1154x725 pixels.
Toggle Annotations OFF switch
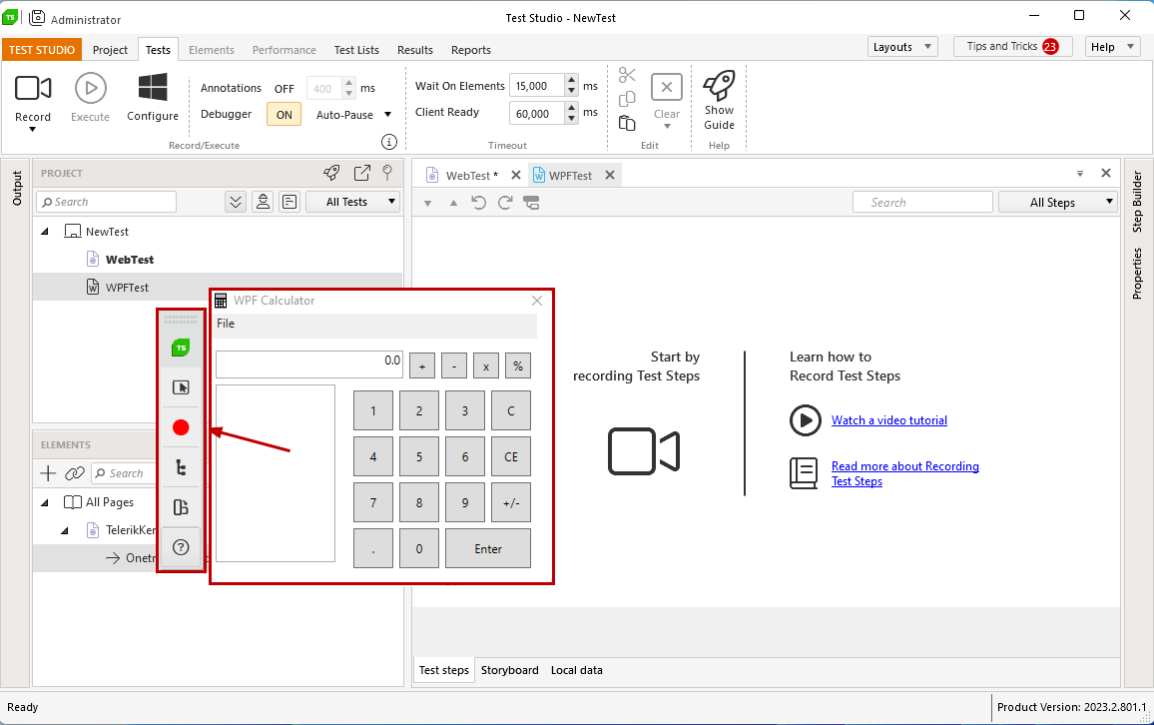click(285, 88)
